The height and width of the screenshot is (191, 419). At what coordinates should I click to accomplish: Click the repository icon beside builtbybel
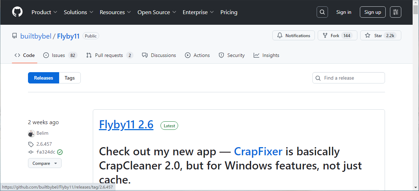[15, 36]
